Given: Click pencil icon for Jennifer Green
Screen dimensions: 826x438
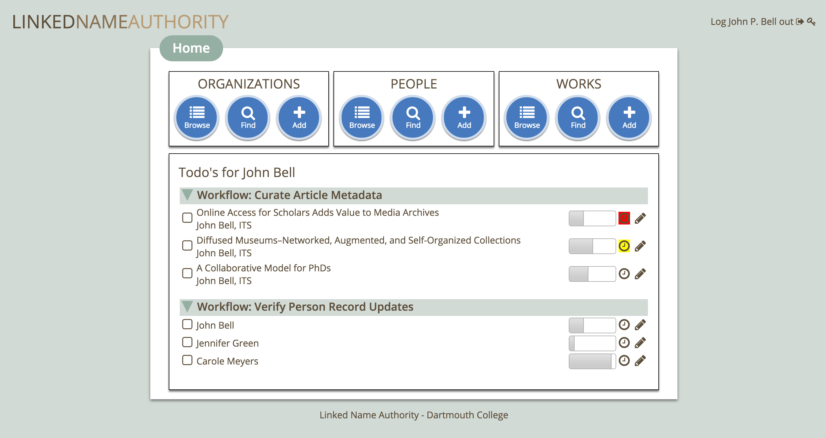Looking at the screenshot, I should pos(640,343).
